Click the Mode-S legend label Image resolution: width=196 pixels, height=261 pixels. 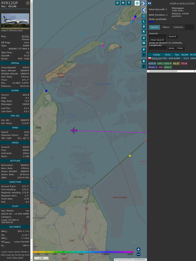tap(153, 67)
